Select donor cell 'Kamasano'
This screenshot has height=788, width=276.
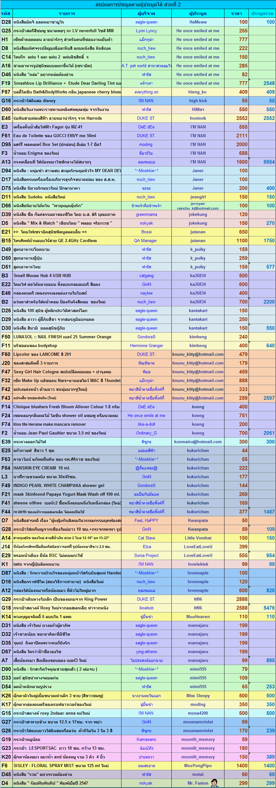tap(146, 739)
